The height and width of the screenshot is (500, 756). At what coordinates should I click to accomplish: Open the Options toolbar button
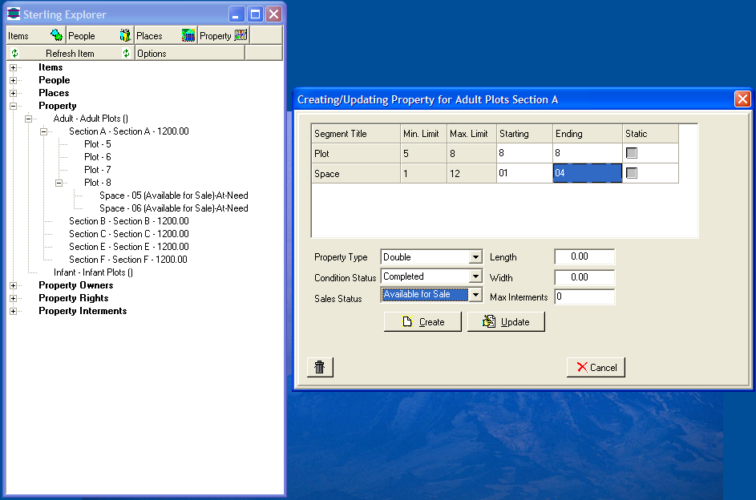coord(152,53)
